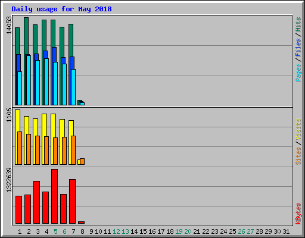Viewport: 305px width, 238px height.
Task: Click the 14053 hits axis value
Action: pyautogui.click(x=9, y=25)
